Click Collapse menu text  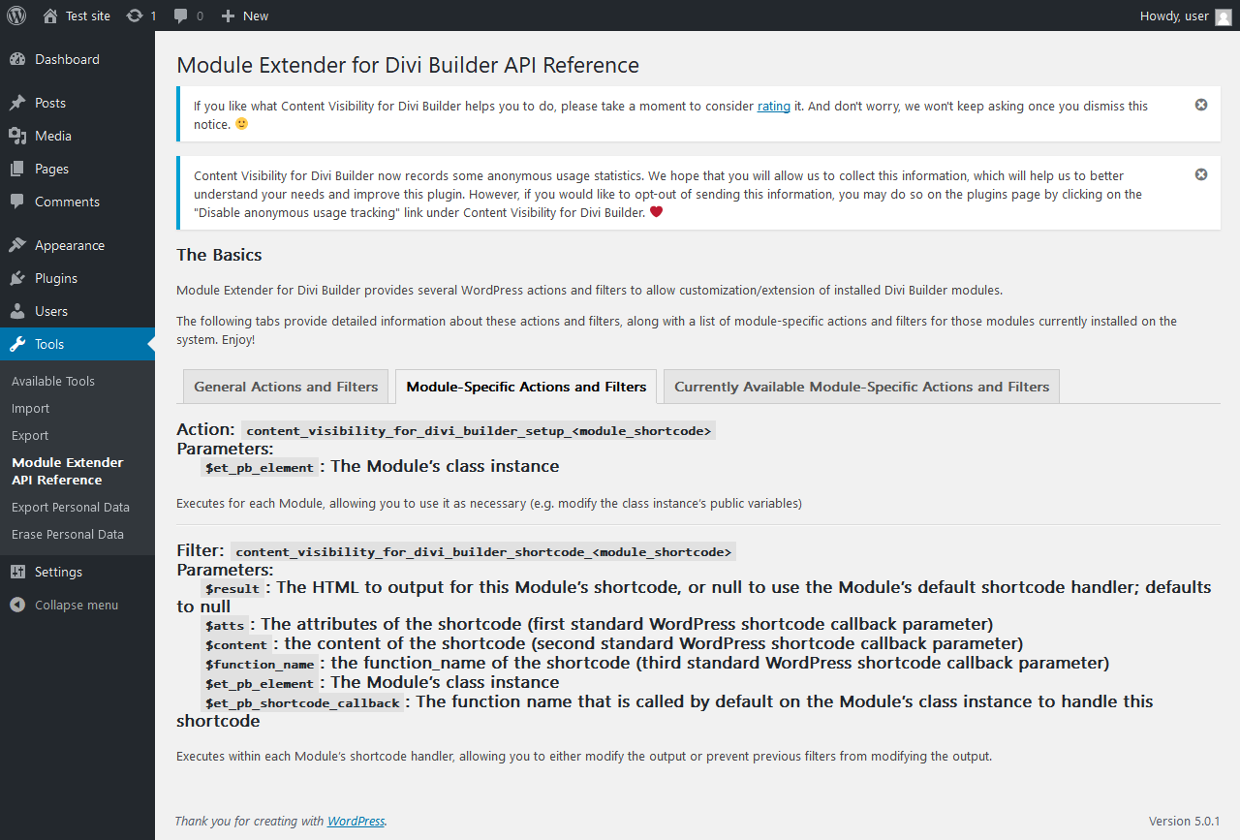coord(77,605)
